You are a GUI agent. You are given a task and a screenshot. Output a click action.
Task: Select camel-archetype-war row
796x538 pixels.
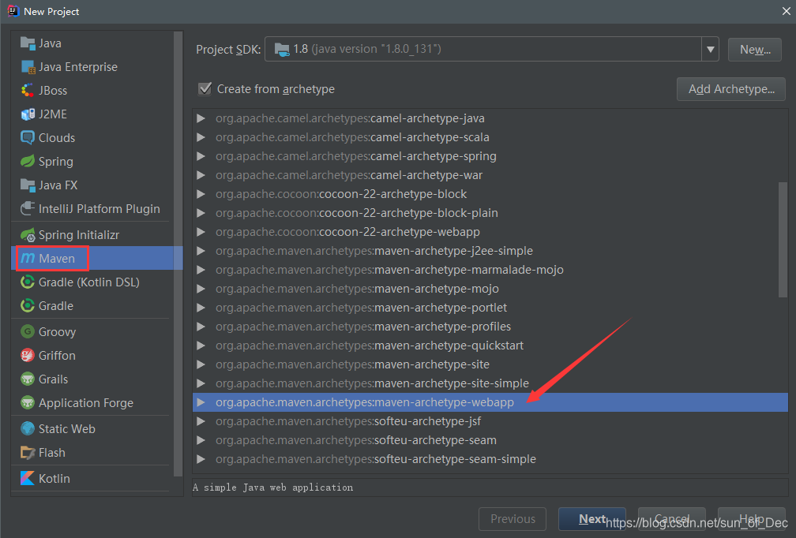coord(490,175)
